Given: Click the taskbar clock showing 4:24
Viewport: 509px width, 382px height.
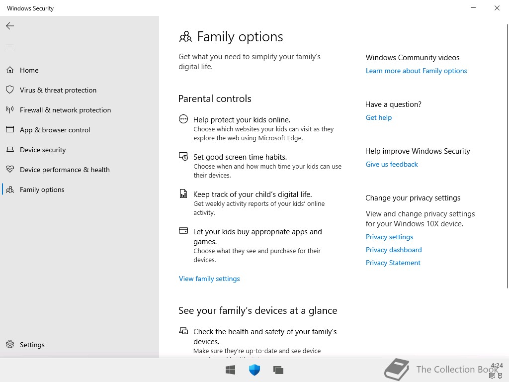Looking at the screenshot, I should coord(497,366).
